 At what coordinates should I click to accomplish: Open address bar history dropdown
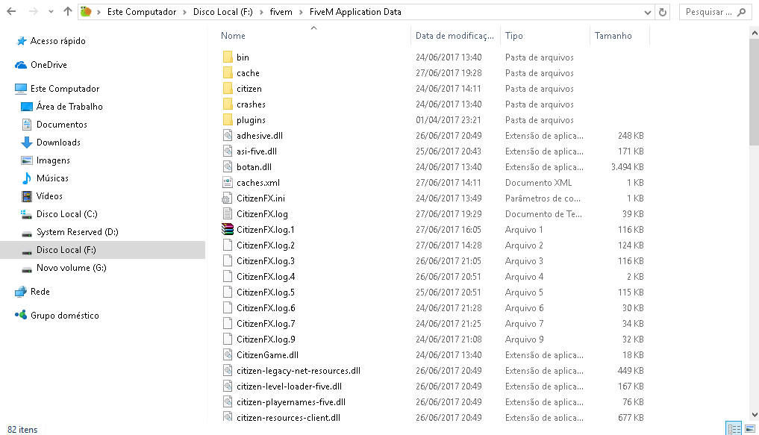coord(647,12)
